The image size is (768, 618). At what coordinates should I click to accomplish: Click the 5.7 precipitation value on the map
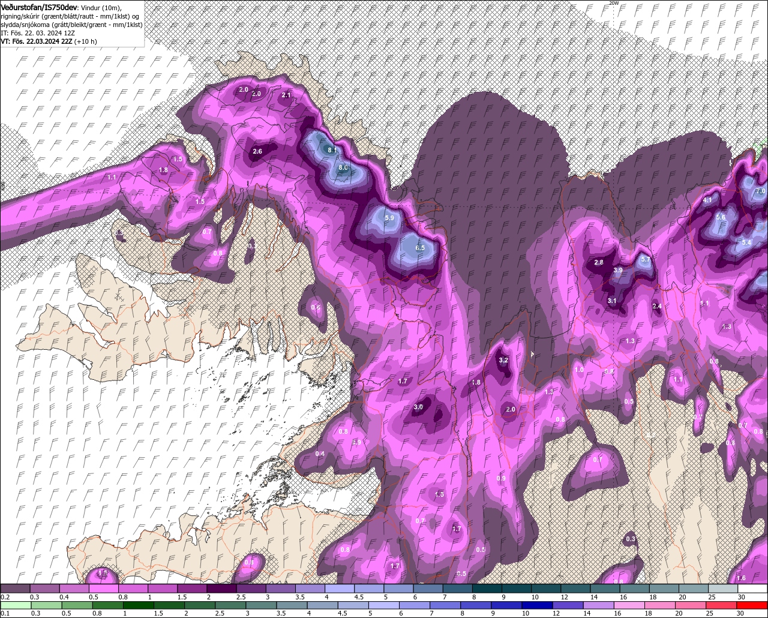coord(646,260)
